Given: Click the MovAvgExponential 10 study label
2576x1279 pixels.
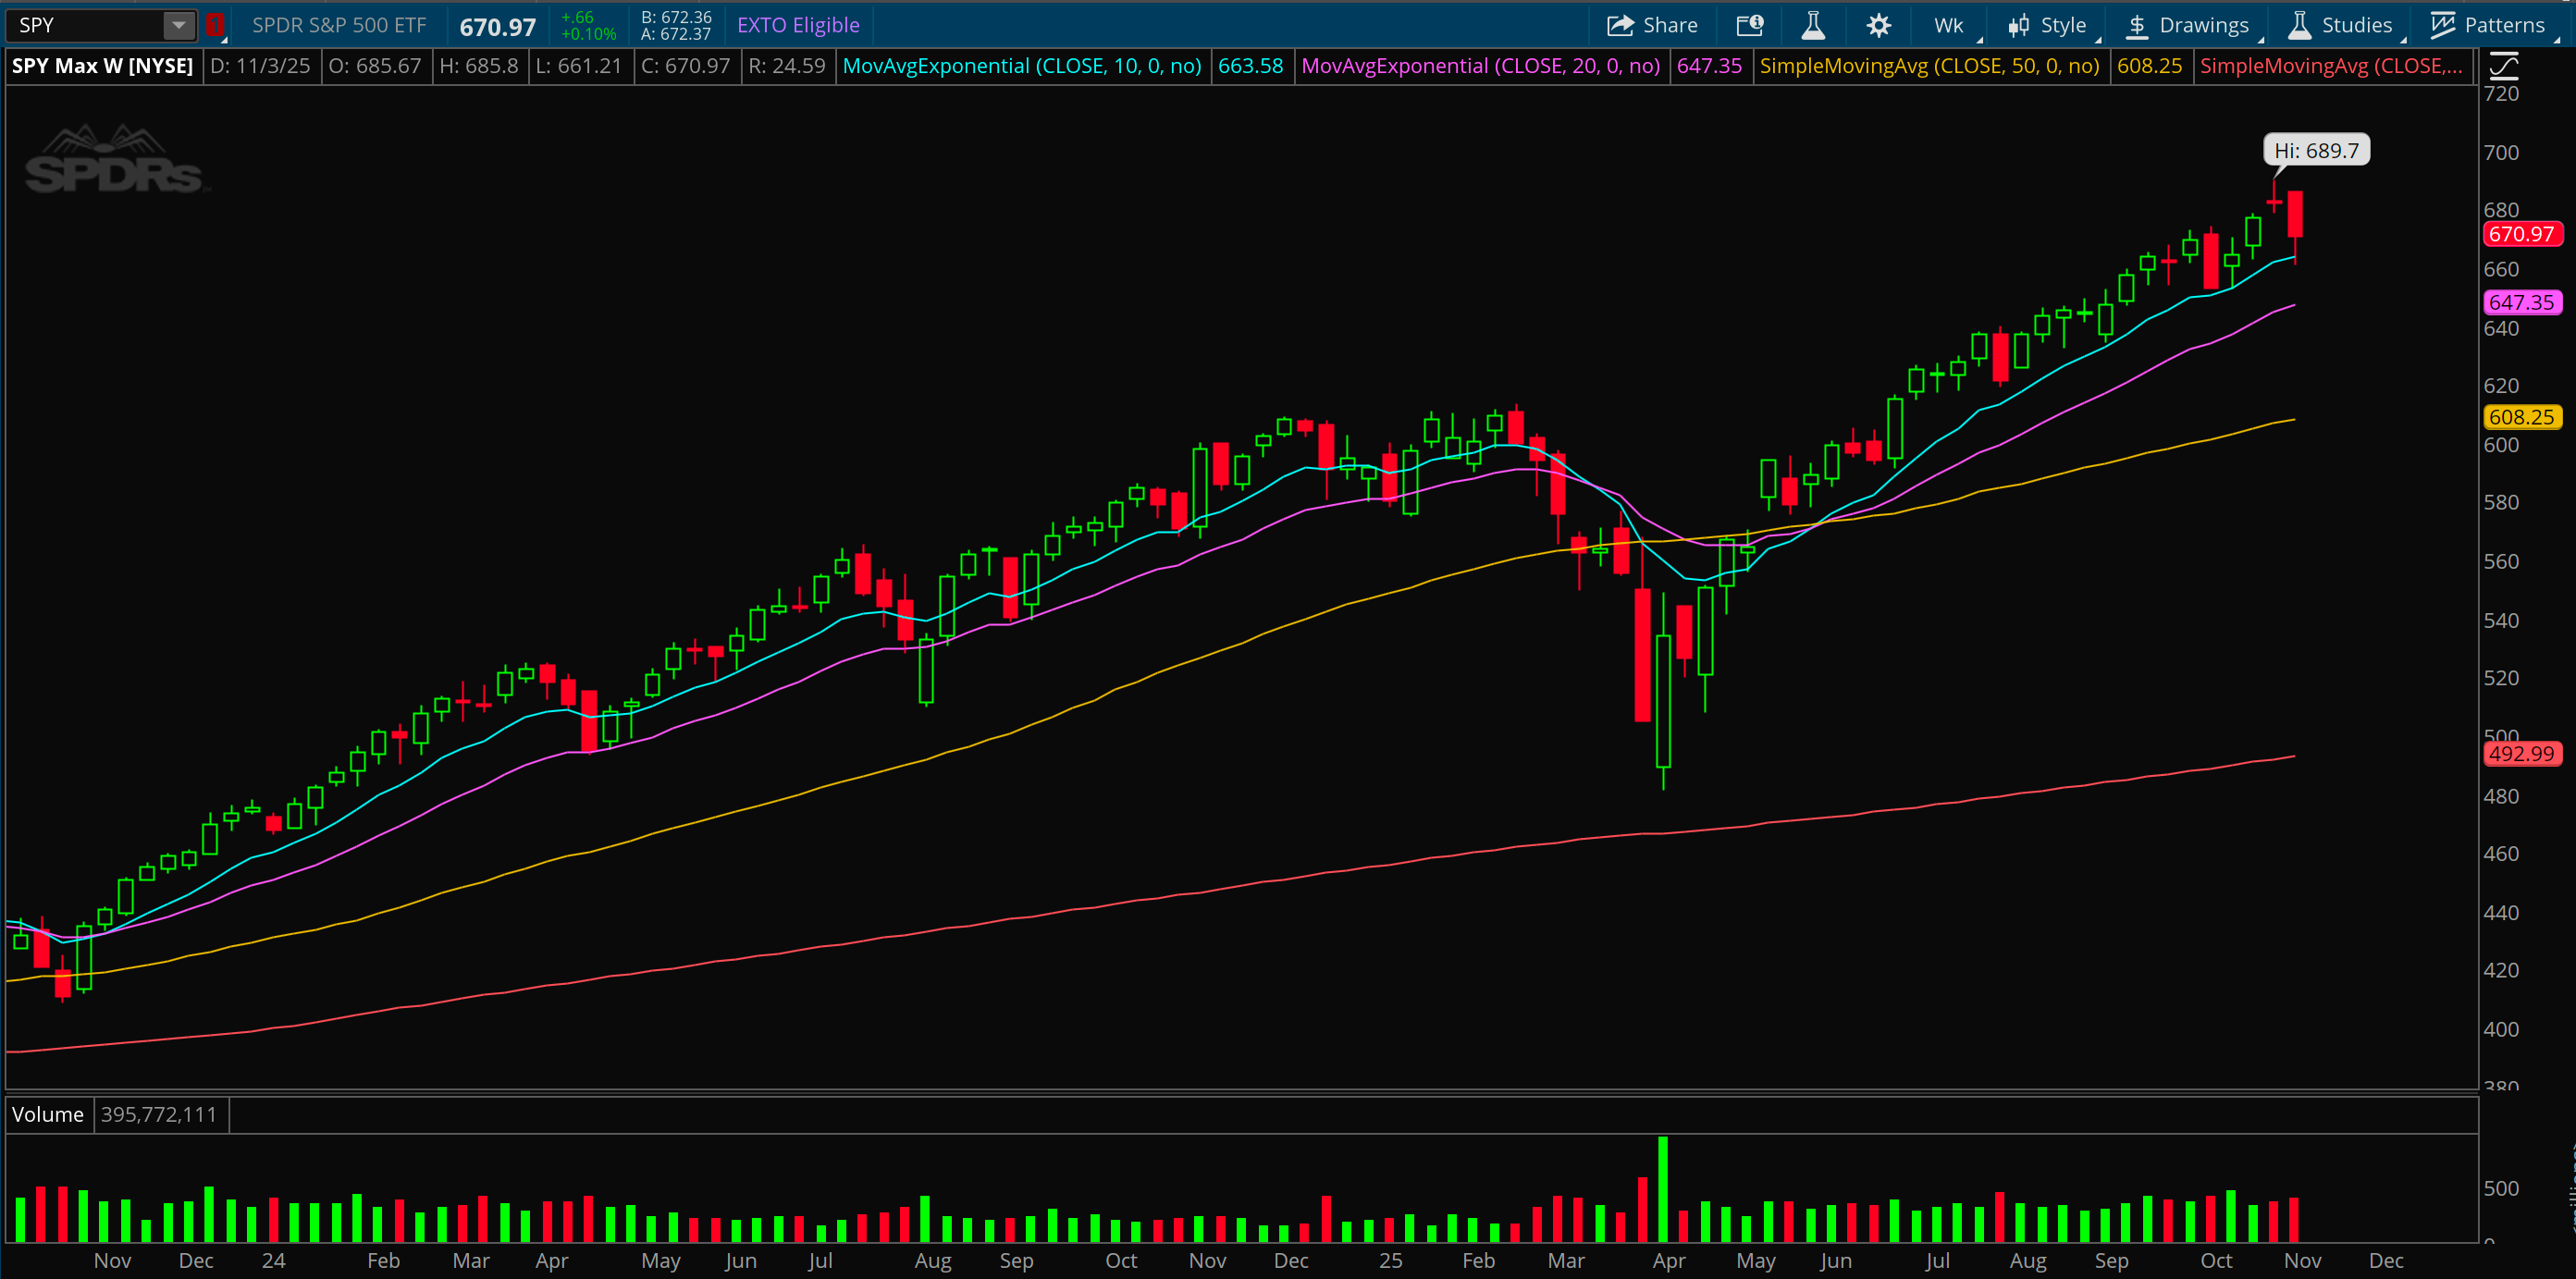Looking at the screenshot, I should (x=1021, y=66).
